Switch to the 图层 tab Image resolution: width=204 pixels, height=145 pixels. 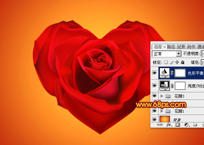158,46
